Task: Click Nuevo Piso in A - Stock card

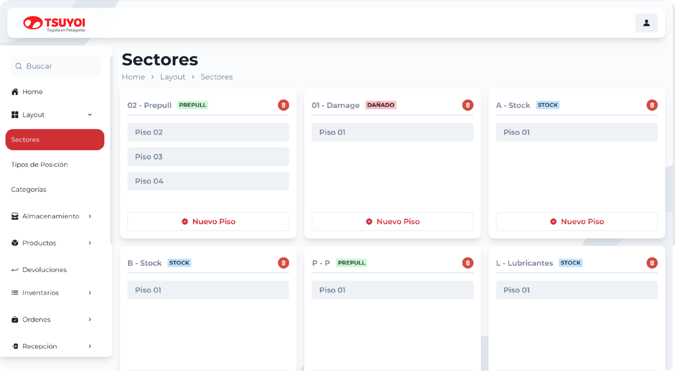Action: (x=577, y=222)
